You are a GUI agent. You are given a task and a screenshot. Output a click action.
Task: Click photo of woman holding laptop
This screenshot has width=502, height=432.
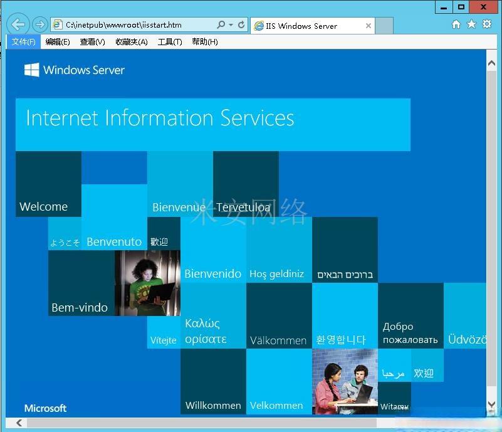click(147, 283)
